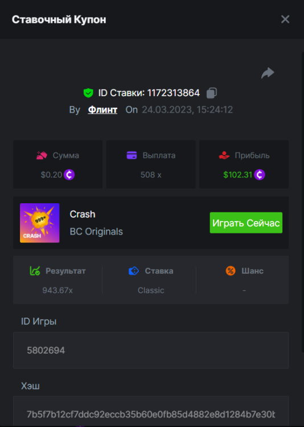The height and width of the screenshot is (427, 304).
Task: Close the Ставочный Купон dialog
Action: (x=285, y=19)
